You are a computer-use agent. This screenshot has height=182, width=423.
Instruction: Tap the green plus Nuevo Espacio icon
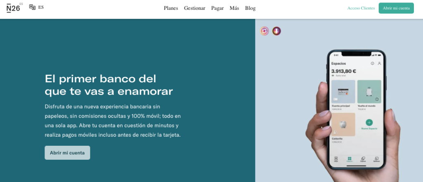pos(369,122)
